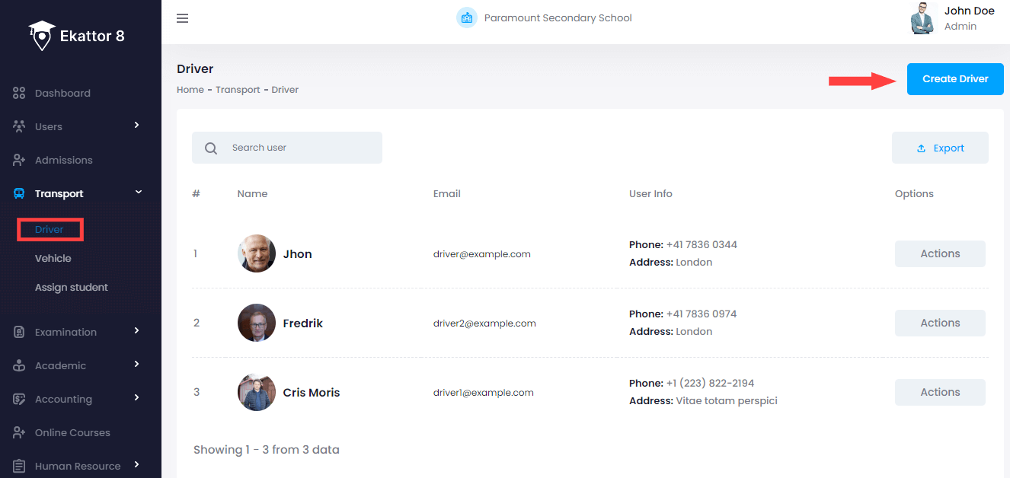Select Vehicle in the Transport submenu
The image size is (1010, 478).
(x=53, y=258)
